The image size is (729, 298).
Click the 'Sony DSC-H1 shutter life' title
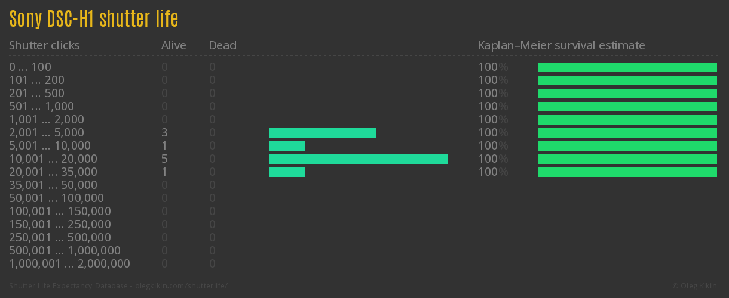94,19
